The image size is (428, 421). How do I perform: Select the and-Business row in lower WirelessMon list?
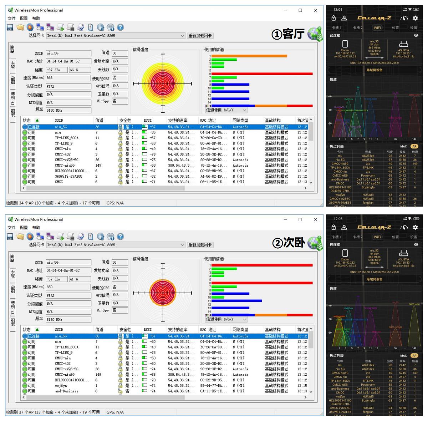point(164,391)
